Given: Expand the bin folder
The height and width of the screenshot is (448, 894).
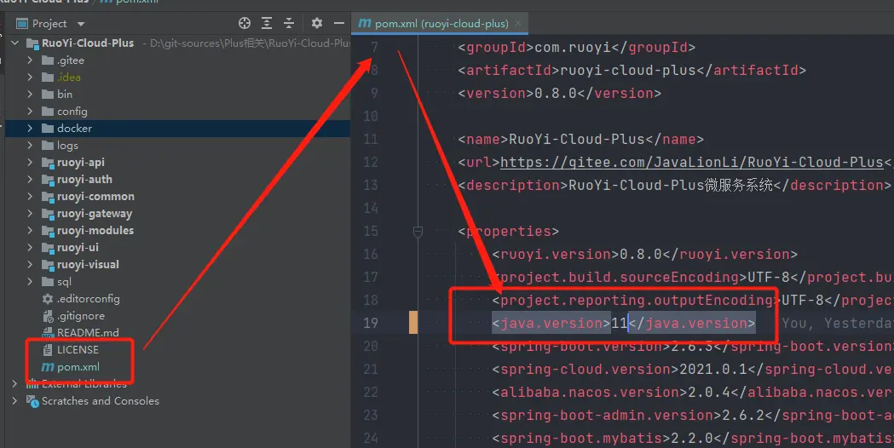Looking at the screenshot, I should 30,94.
